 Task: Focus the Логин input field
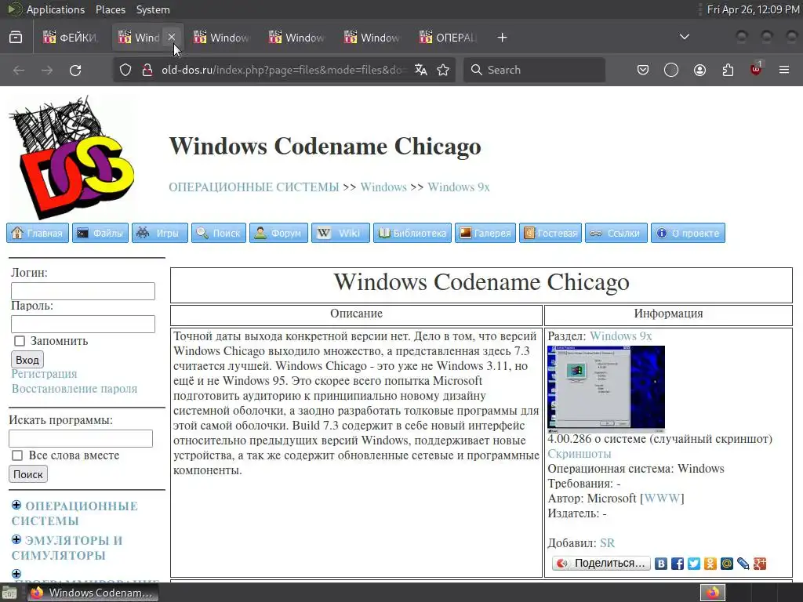point(83,292)
